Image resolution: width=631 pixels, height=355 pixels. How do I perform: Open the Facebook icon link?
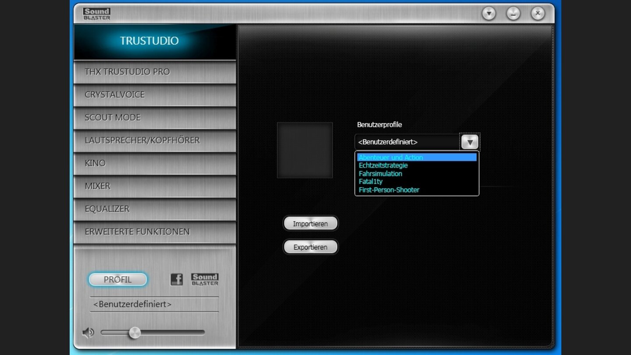point(177,279)
